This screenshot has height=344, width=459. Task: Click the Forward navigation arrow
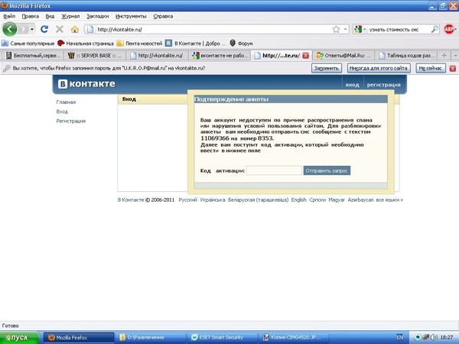pyautogui.click(x=24, y=29)
